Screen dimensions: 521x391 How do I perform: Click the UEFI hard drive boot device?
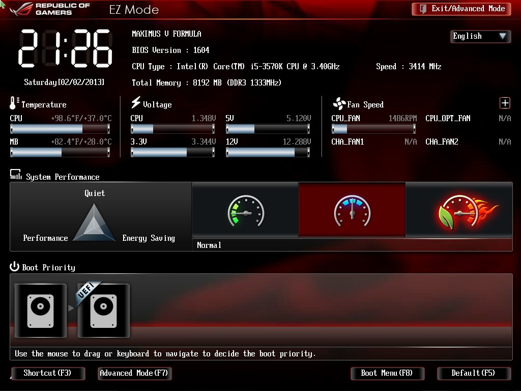click(103, 310)
